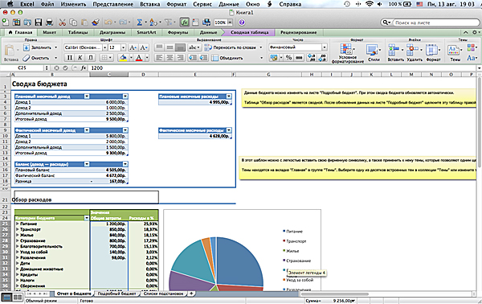Toggle the fx formula builder button
This screenshot has width=482, height=304.
coord(185,23)
